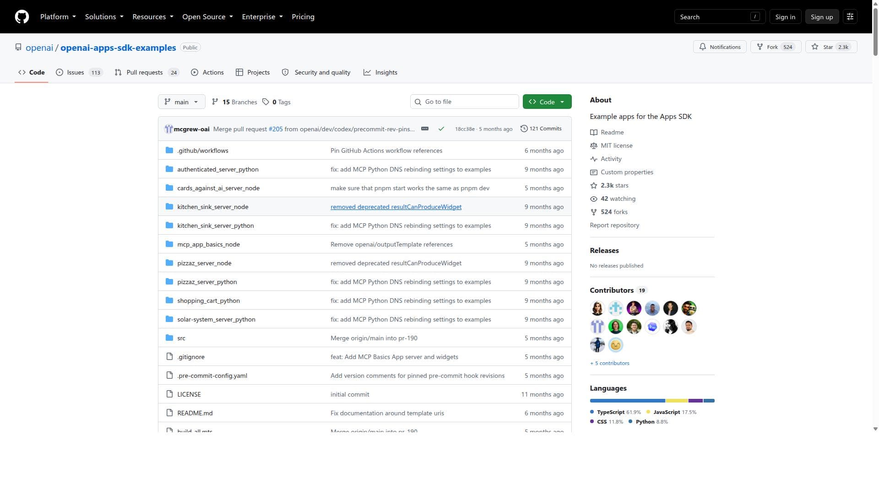Click the Notifications button
Viewport: 879px width, 494px height.
pos(720,47)
